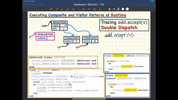Click the 'Double Dispatch' red heading
This screenshot has height=100, width=178.
(119, 28)
